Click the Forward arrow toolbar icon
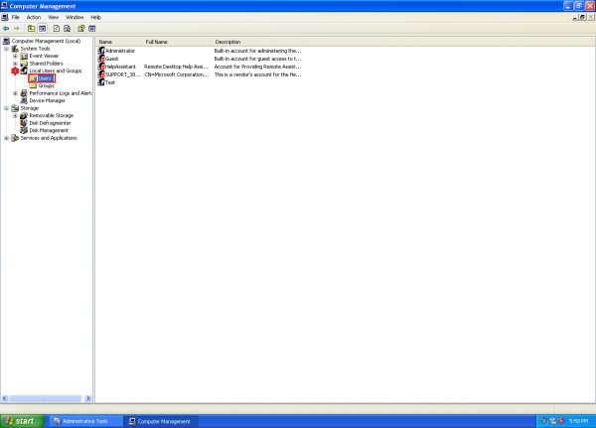Image resolution: width=596 pixels, height=428 pixels. pos(17,29)
